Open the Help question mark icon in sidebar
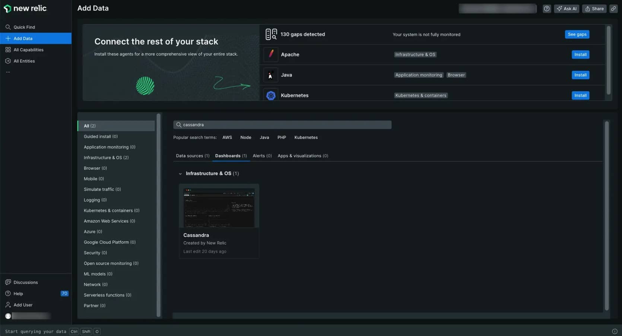This screenshot has width=622, height=336. (8, 294)
